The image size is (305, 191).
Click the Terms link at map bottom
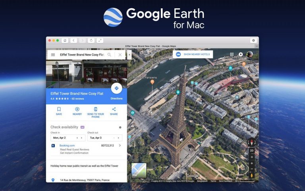click(x=213, y=181)
